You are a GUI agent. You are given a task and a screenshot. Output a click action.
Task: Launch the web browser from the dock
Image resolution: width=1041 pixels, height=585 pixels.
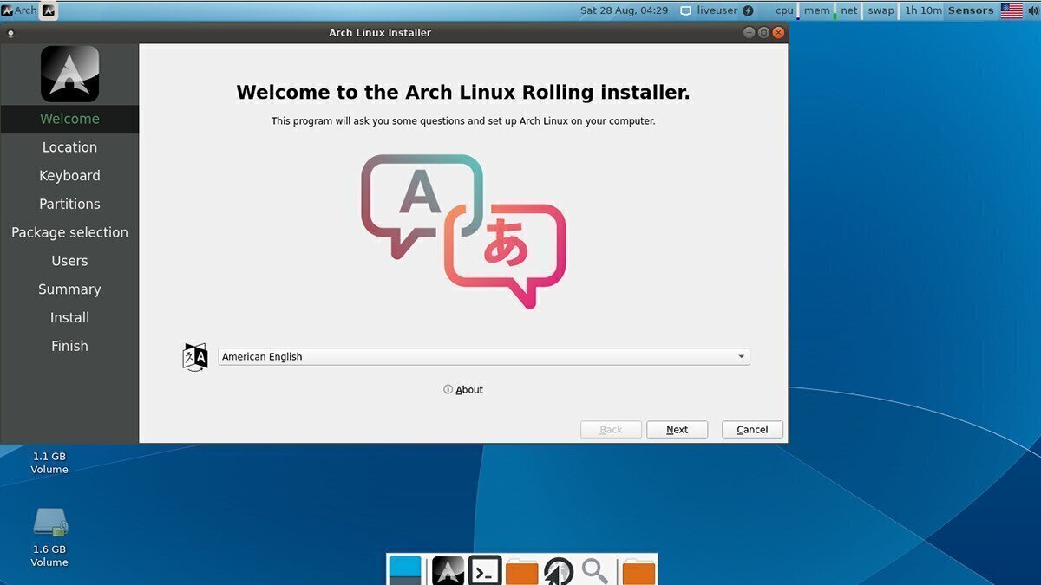pyautogui.click(x=559, y=569)
